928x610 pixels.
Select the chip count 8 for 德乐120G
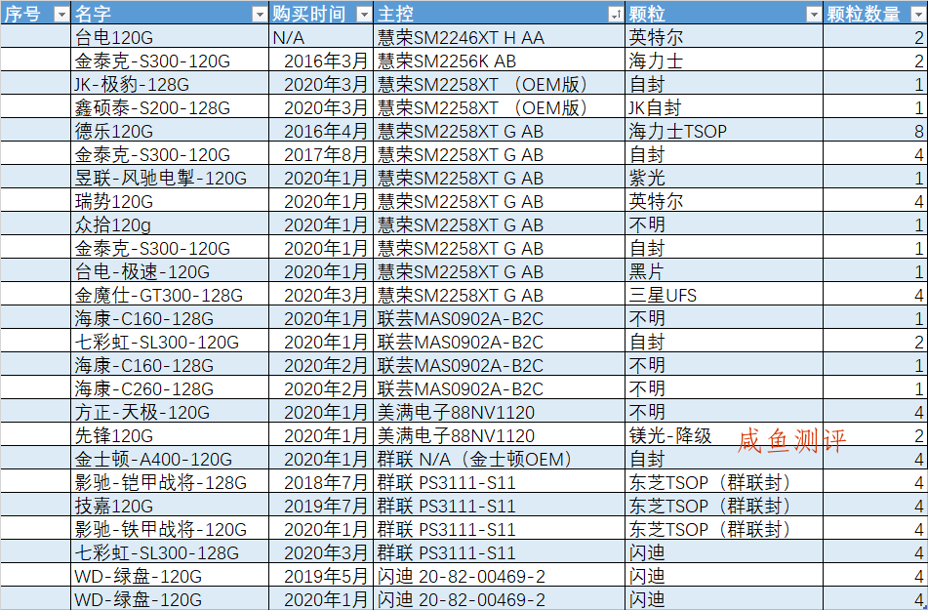point(875,131)
